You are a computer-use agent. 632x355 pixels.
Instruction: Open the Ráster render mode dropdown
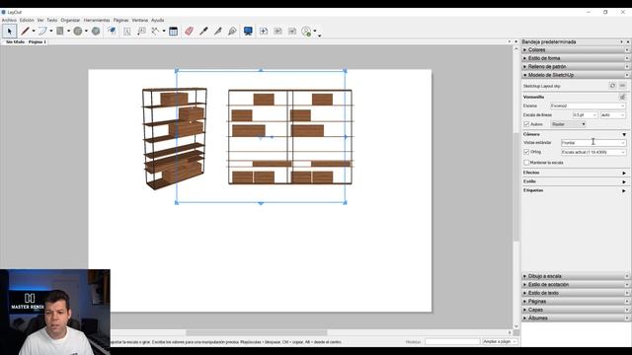tap(569, 124)
